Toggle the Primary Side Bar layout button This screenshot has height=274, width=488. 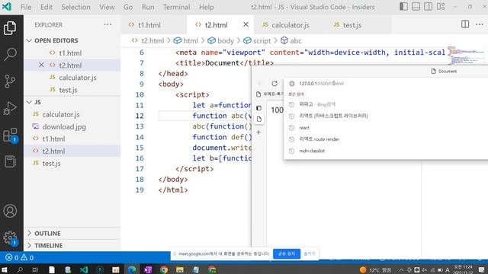(x=403, y=7)
